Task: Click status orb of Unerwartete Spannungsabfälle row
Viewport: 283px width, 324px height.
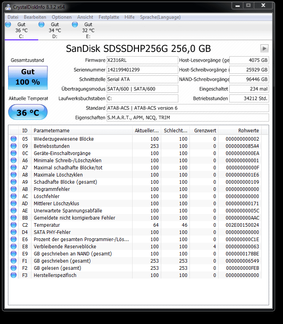Action: point(14,210)
